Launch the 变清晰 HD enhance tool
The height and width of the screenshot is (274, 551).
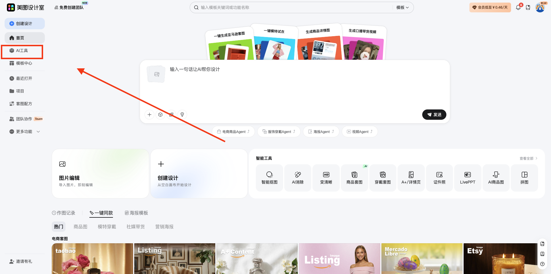pyautogui.click(x=326, y=177)
